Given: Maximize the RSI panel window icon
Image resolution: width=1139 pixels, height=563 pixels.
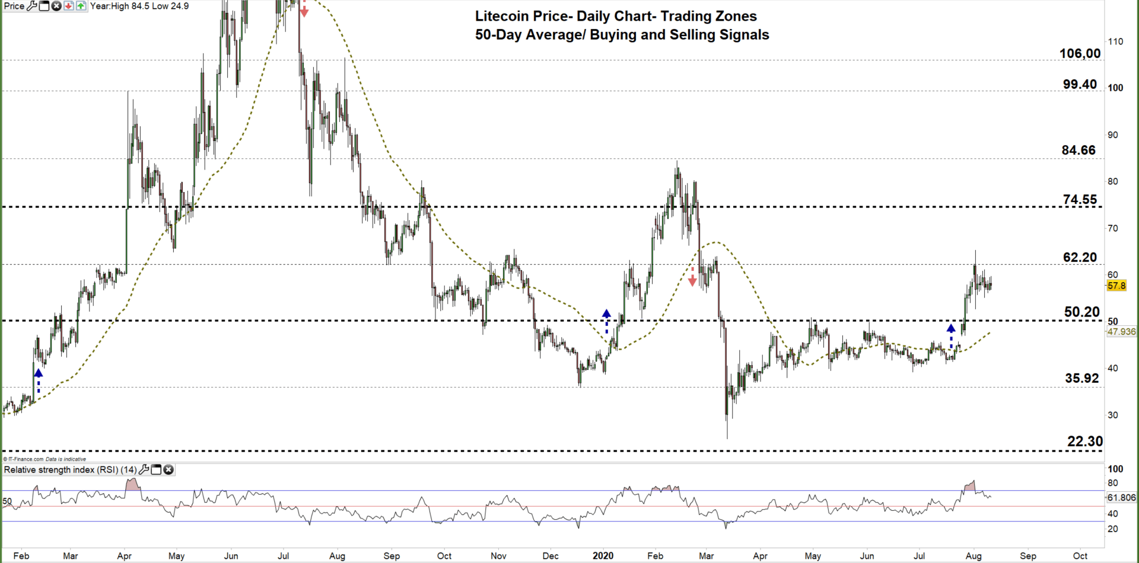Looking at the screenshot, I should tap(156, 470).
